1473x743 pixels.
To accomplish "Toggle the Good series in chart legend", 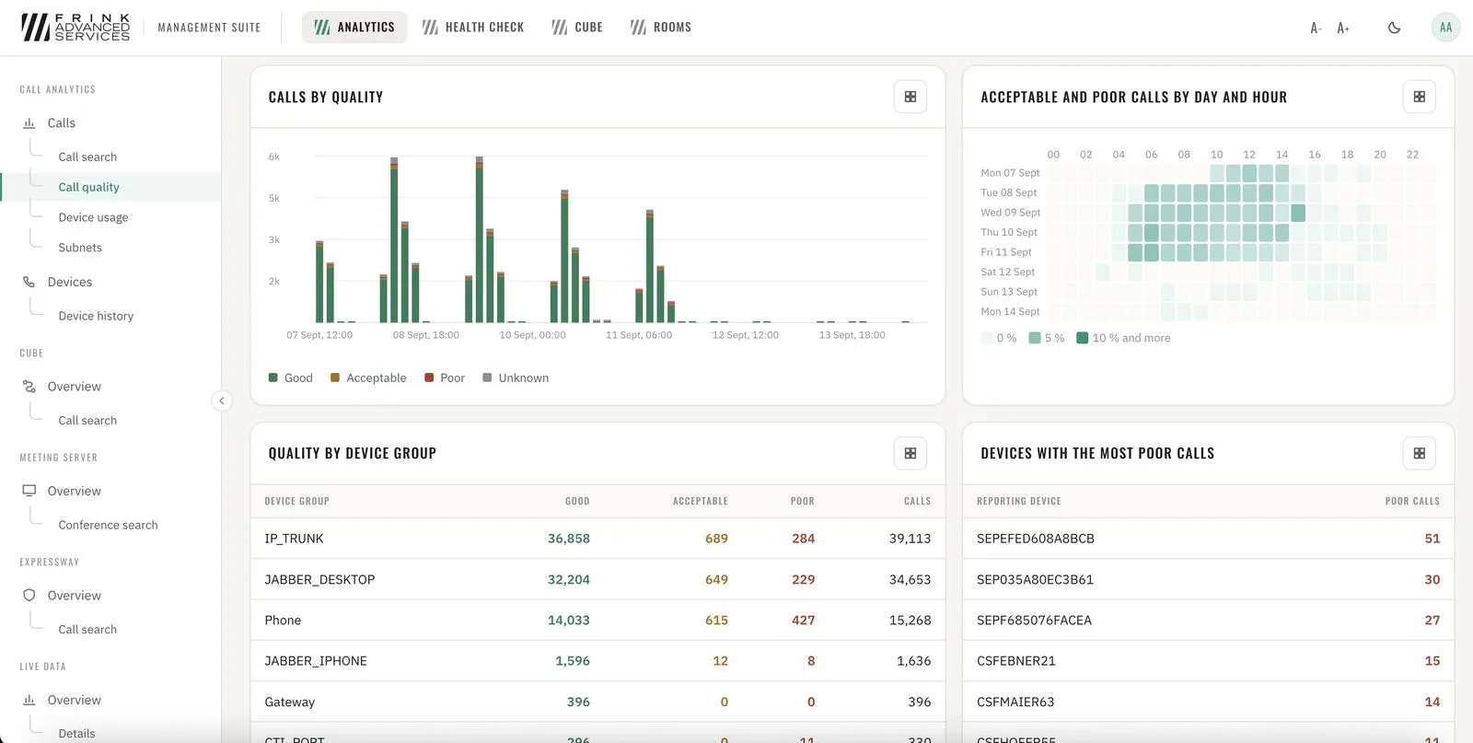I will click(x=291, y=377).
